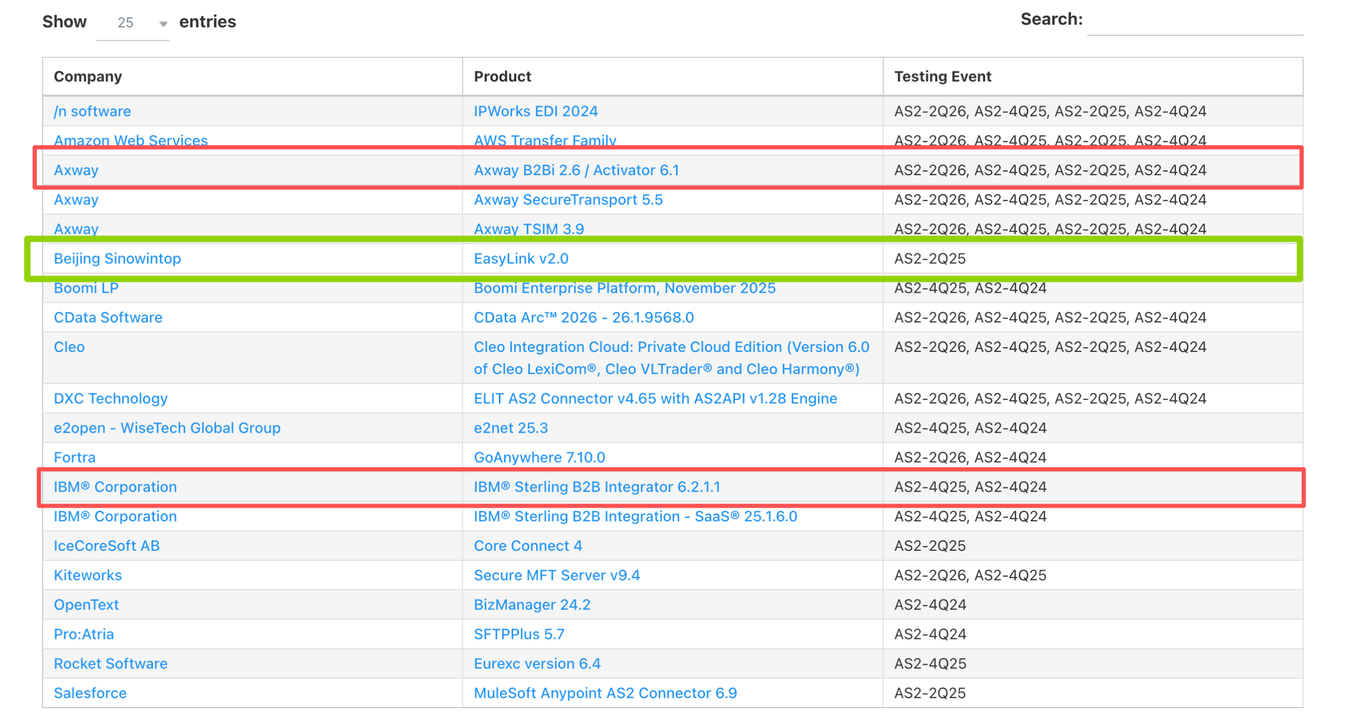This screenshot has width=1350, height=726.
Task: Open the DXC Technology company link
Action: click(111, 399)
